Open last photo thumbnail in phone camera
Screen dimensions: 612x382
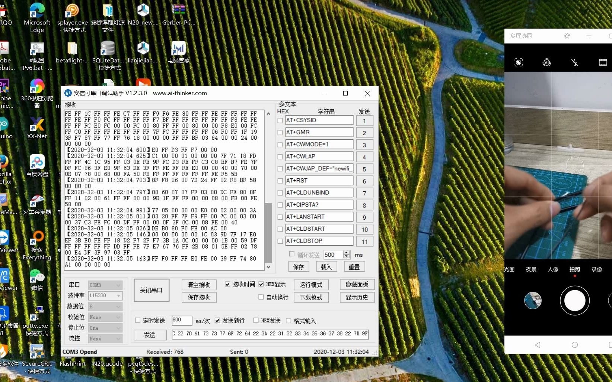click(x=533, y=301)
